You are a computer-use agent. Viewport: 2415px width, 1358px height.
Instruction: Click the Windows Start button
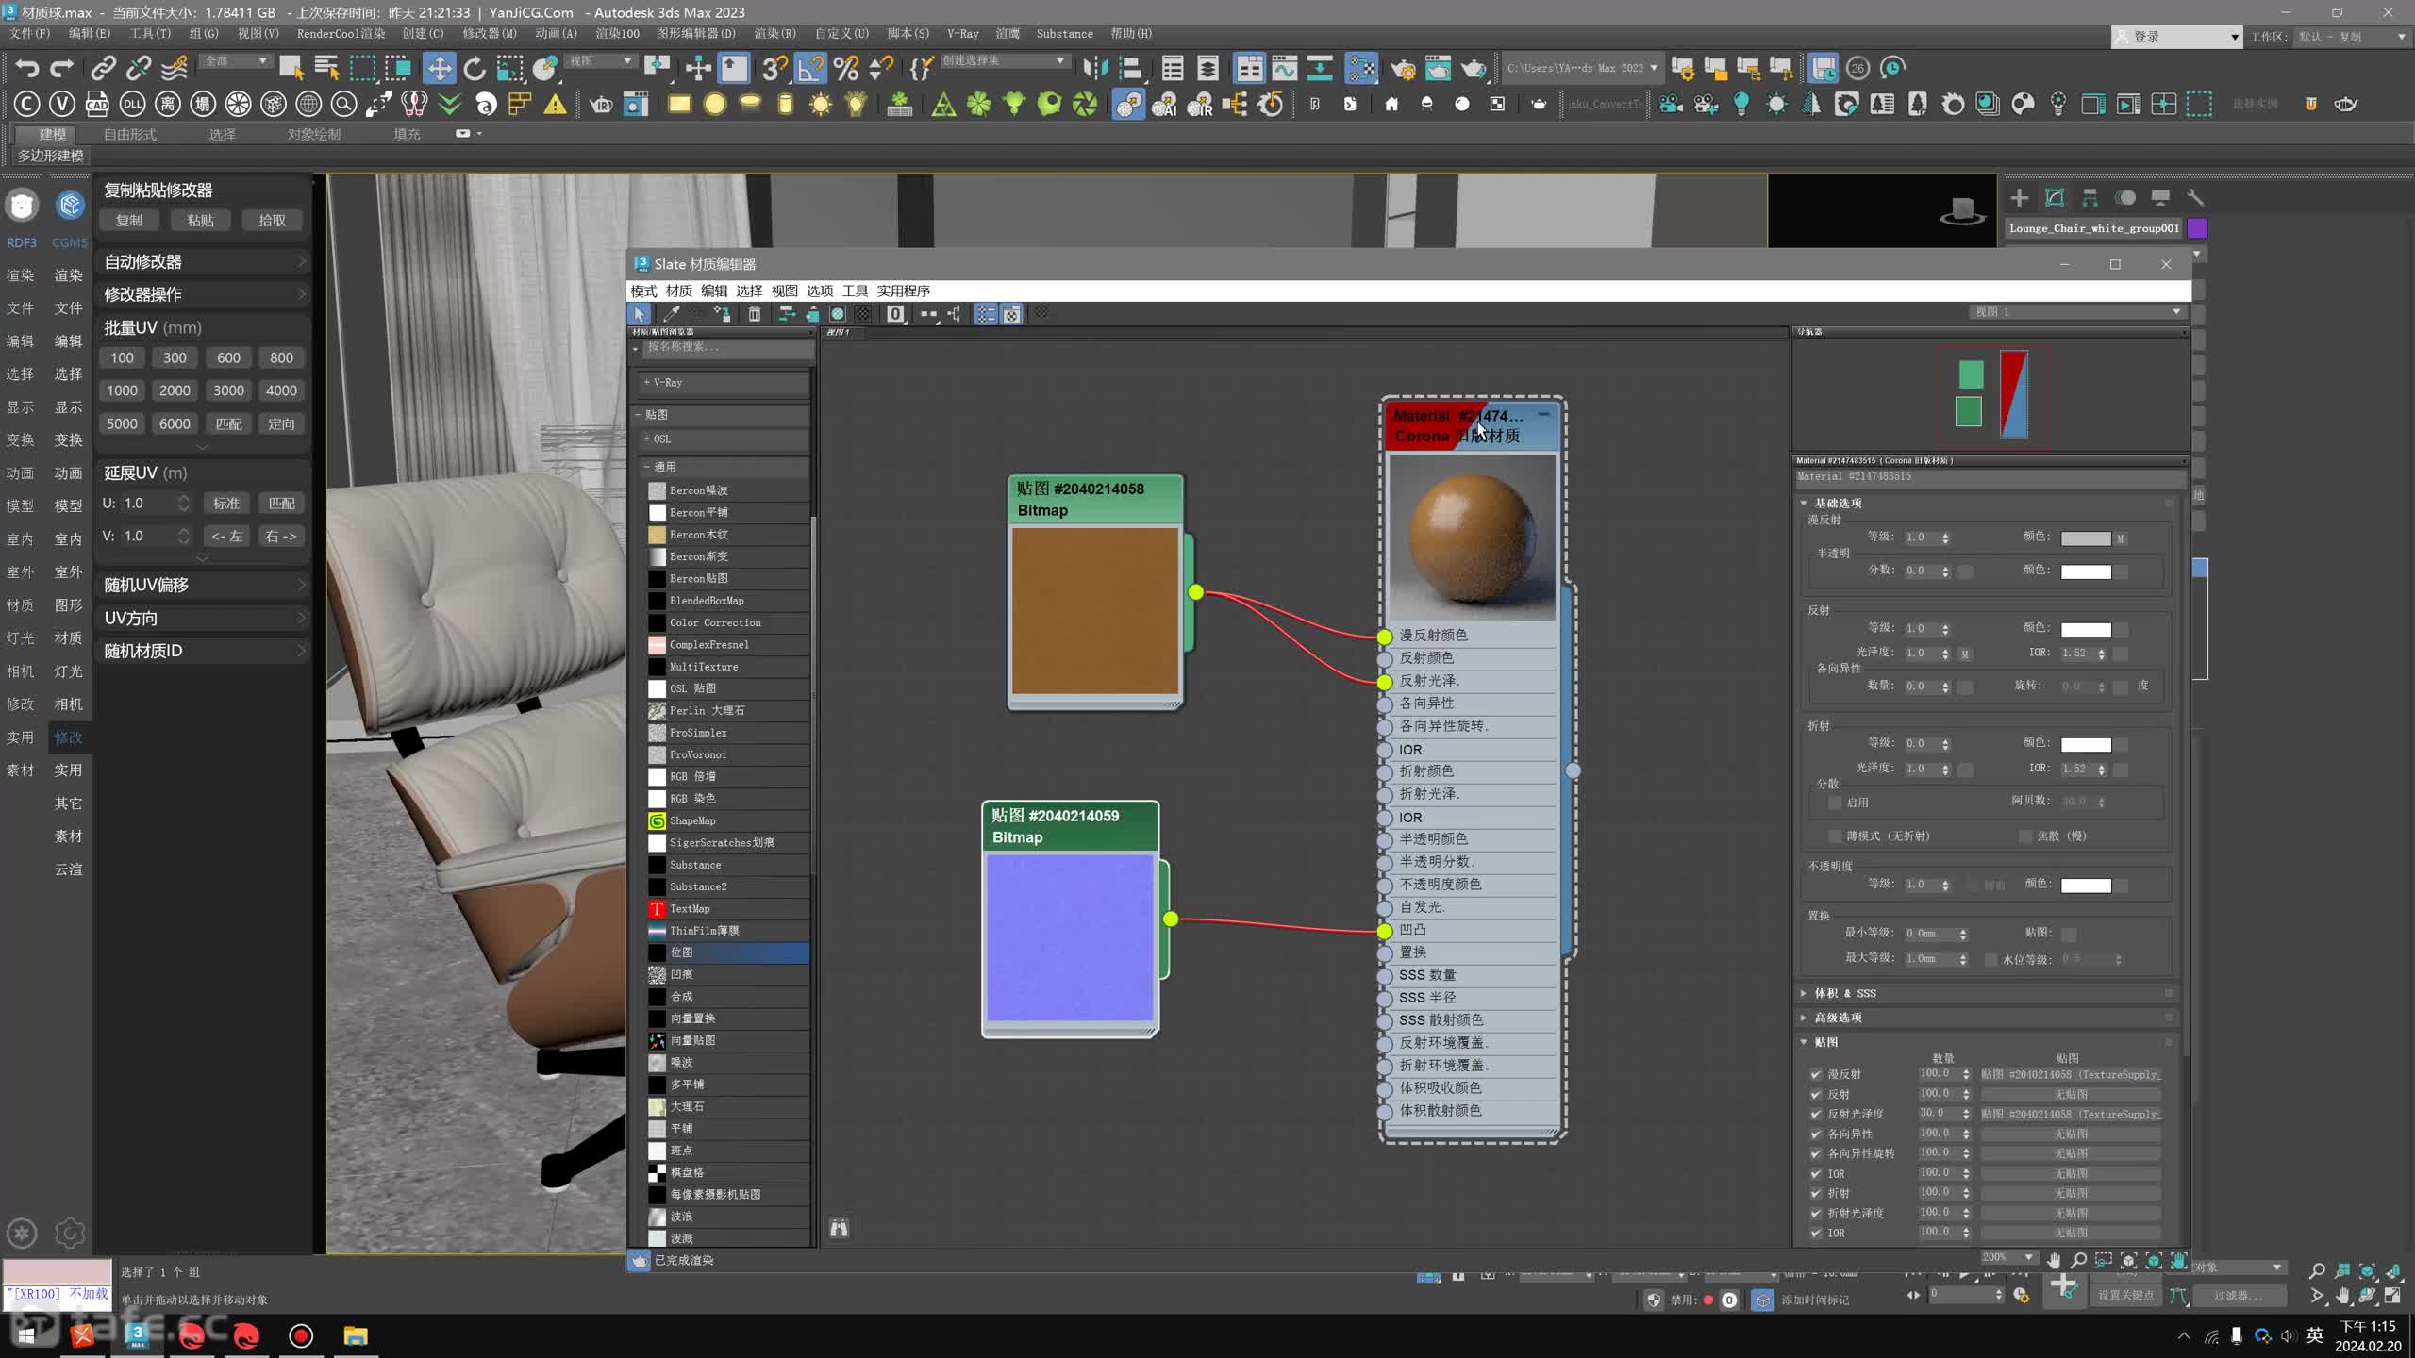[x=26, y=1335]
